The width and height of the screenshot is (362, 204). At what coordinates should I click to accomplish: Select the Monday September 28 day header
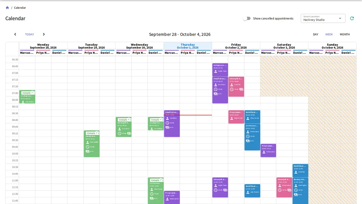(x=43, y=46)
